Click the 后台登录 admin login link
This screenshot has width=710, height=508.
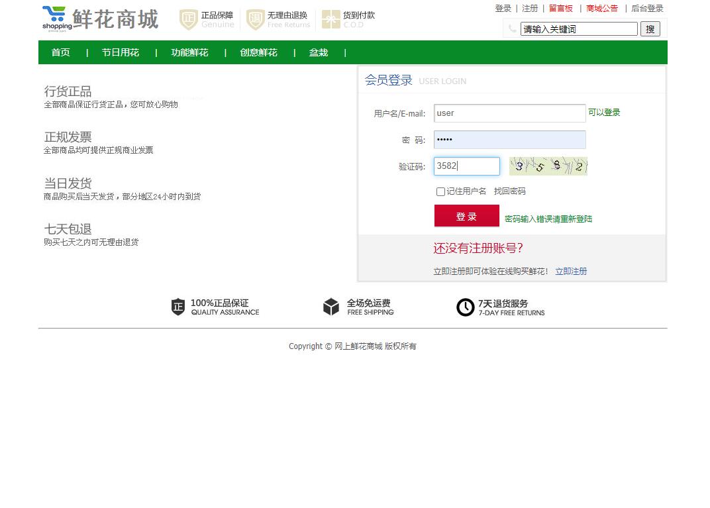coord(647,8)
